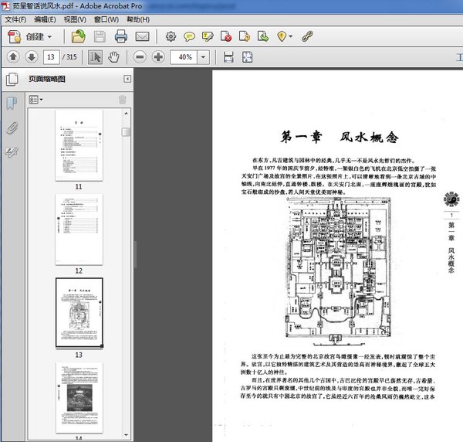Click the thumbnail panel scrollbar thumb
Screen dimensions: 463x442
pyautogui.click(x=126, y=132)
